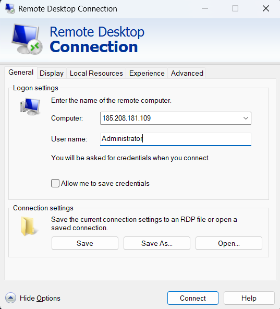The height and width of the screenshot is (309, 280).
Task: Click the 'Allow me to save credentials' label
Action: (x=105, y=184)
